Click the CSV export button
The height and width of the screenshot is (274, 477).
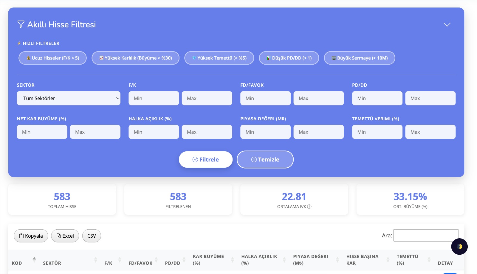tap(92, 236)
